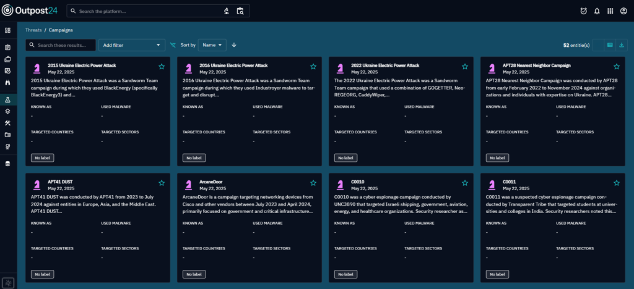Export campaigns with the download icon
634x289 pixels.
622,45
